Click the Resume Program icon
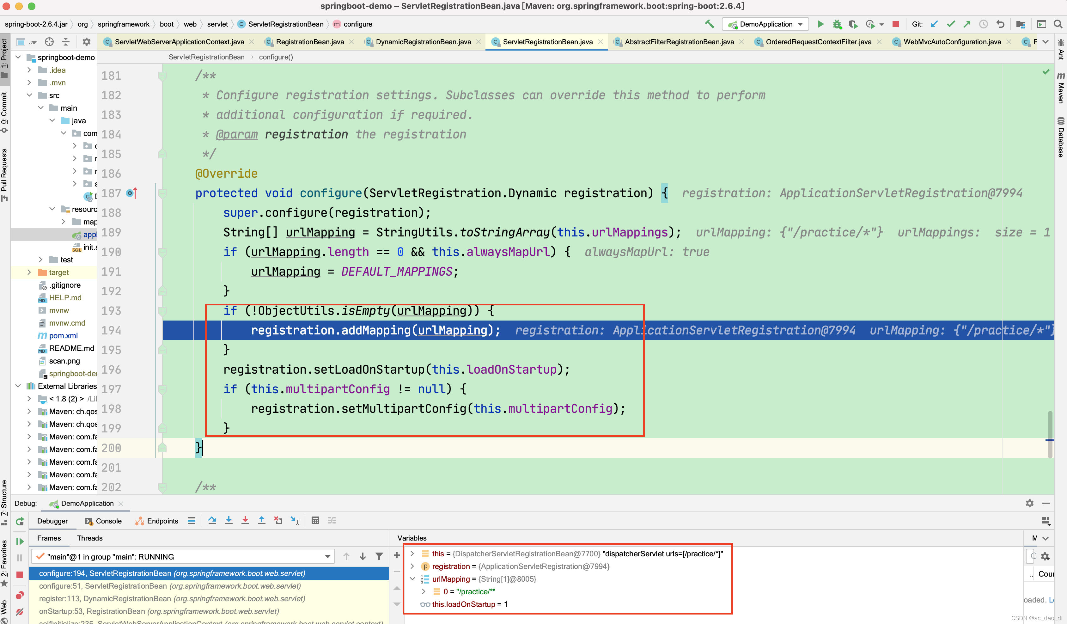The height and width of the screenshot is (624, 1067). (20, 541)
